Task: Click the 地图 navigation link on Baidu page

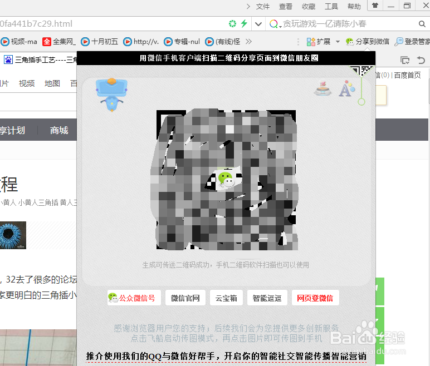Action: click(x=52, y=83)
